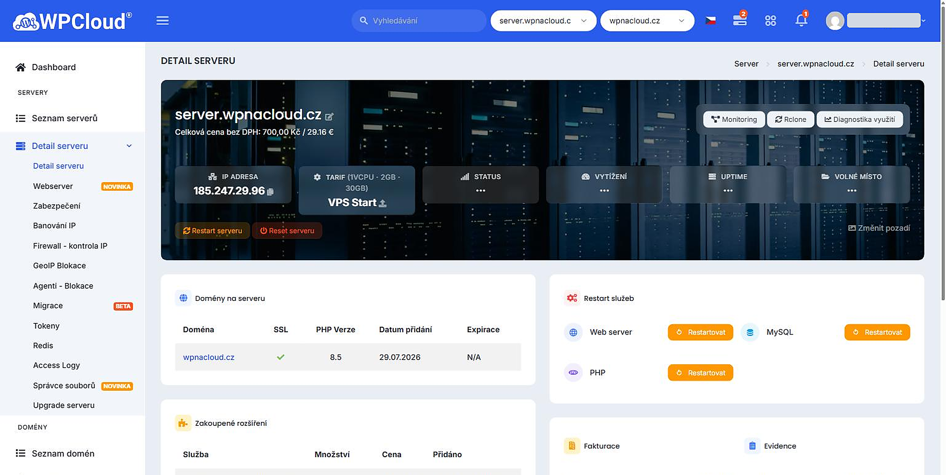Screen dimensions: 946x475
Task: Open the apps grid icon
Action: (770, 21)
